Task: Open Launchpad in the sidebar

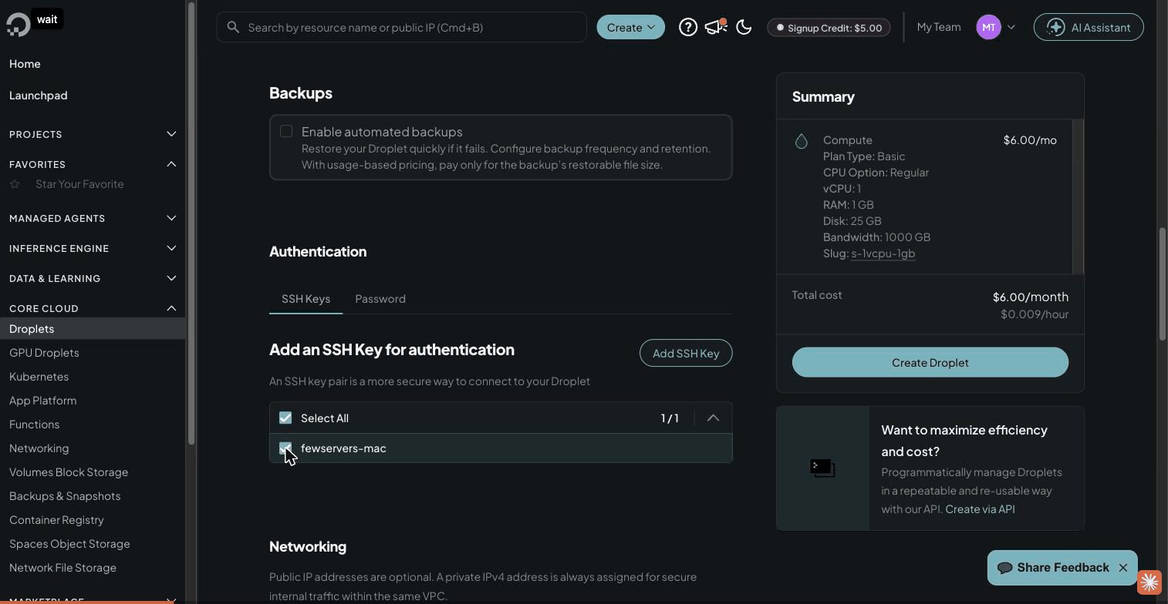Action: click(x=39, y=96)
